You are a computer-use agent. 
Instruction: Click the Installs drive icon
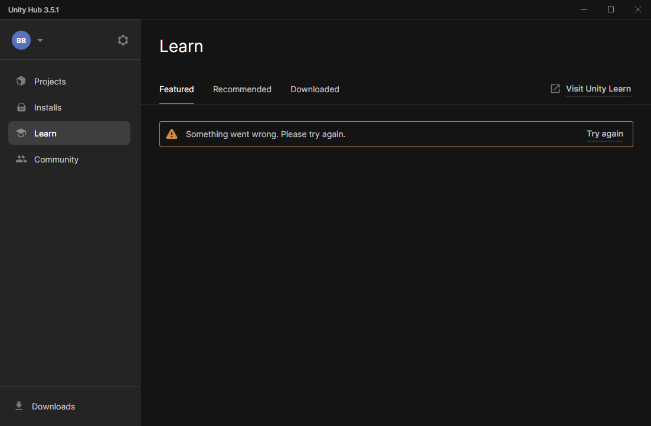point(21,108)
